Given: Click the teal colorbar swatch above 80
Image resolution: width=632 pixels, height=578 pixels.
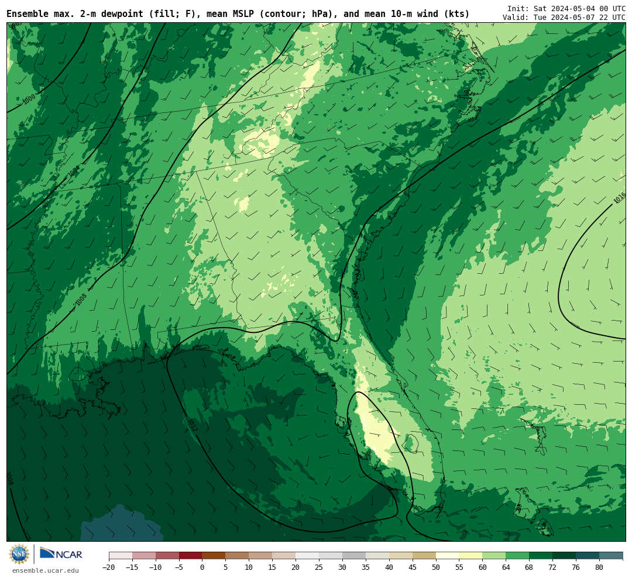Looking at the screenshot, I should [x=611, y=556].
